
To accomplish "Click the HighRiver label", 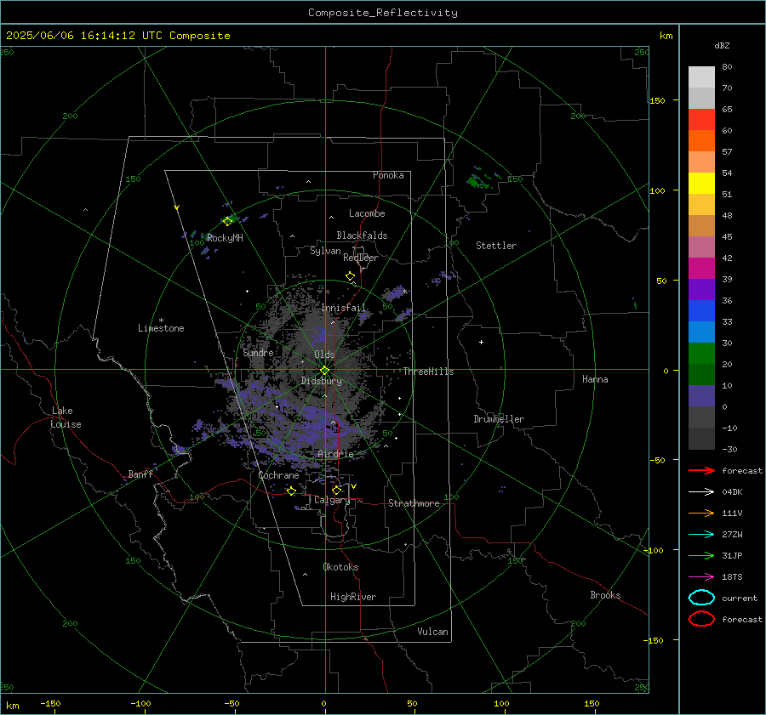I will pyautogui.click(x=353, y=597).
